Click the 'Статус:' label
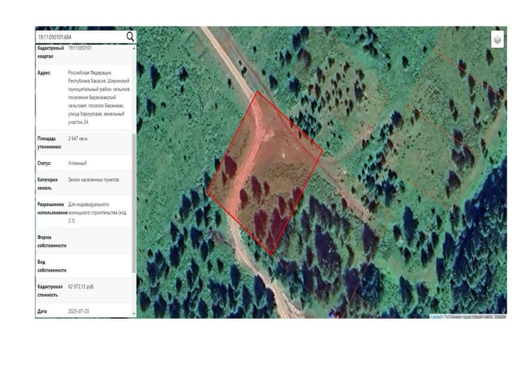 pos(45,163)
